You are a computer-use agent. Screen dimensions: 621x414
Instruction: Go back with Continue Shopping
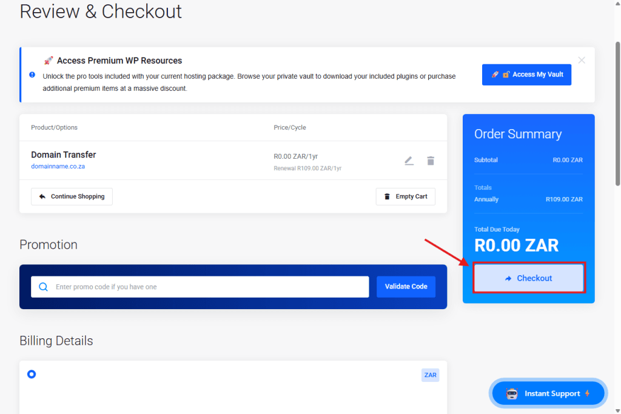(x=72, y=196)
